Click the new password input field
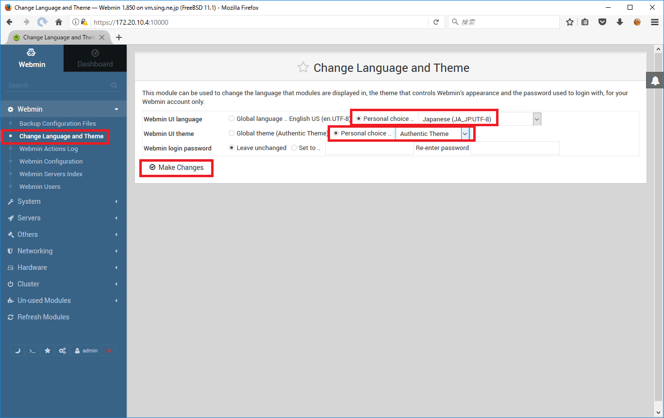The height and width of the screenshot is (418, 664). [x=369, y=148]
